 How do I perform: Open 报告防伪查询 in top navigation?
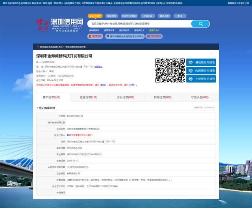tap(175, 3)
